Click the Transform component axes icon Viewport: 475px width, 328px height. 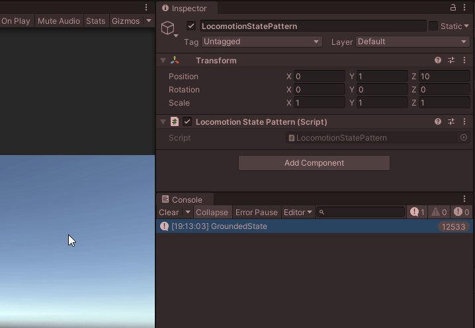point(175,61)
